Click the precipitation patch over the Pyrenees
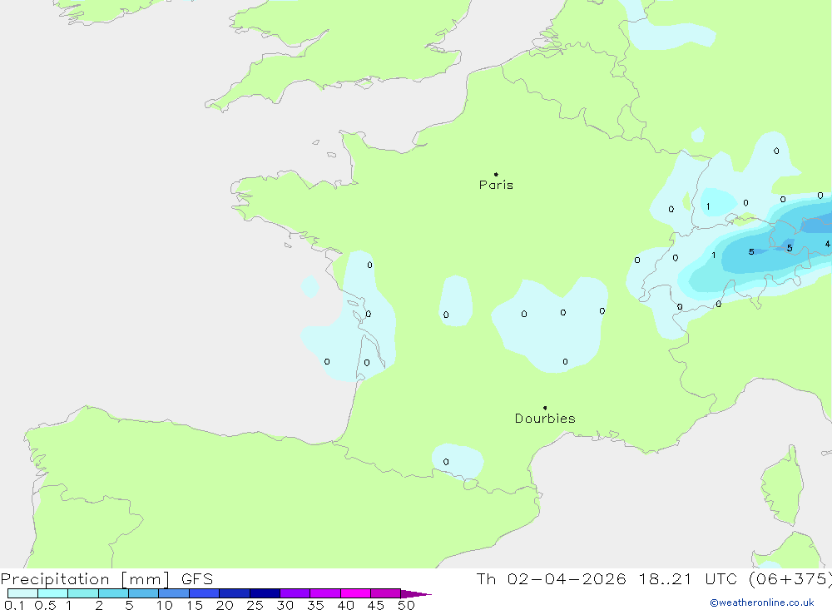 [458, 460]
